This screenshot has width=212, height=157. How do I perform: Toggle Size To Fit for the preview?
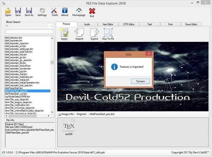click(x=108, y=34)
